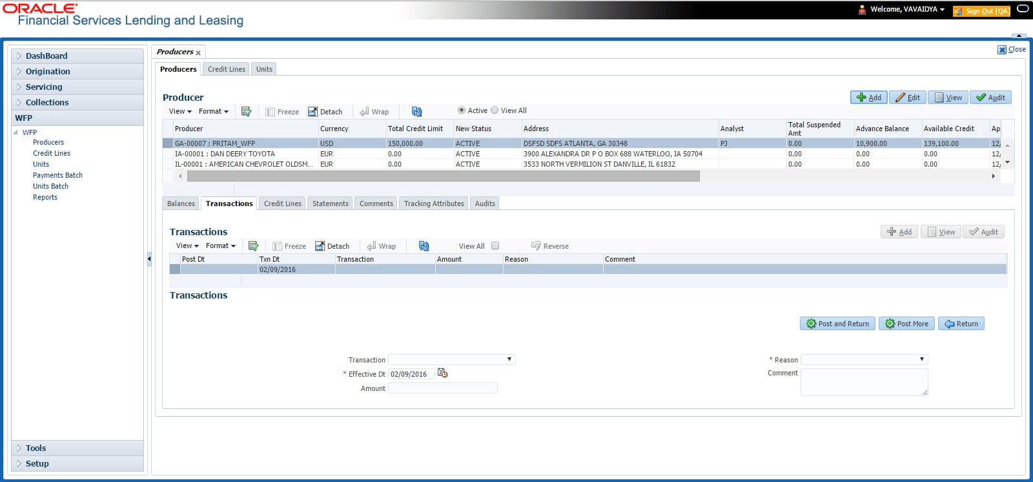Close the Producers tab with its x
The image size is (1033, 482).
click(x=198, y=53)
